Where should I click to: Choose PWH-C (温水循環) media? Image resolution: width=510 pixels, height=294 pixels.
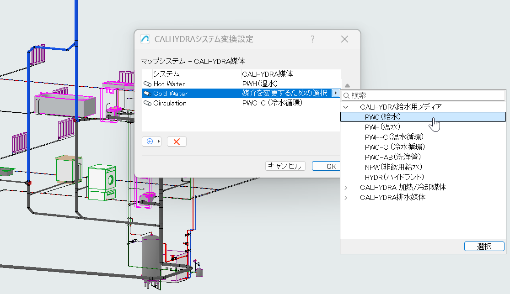pyautogui.click(x=423, y=137)
